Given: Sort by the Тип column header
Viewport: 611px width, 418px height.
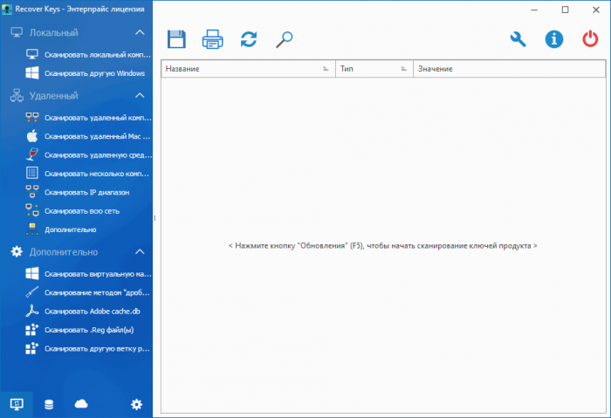Looking at the screenshot, I should click(x=371, y=69).
